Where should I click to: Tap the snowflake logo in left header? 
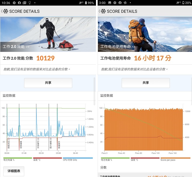point(6,11)
